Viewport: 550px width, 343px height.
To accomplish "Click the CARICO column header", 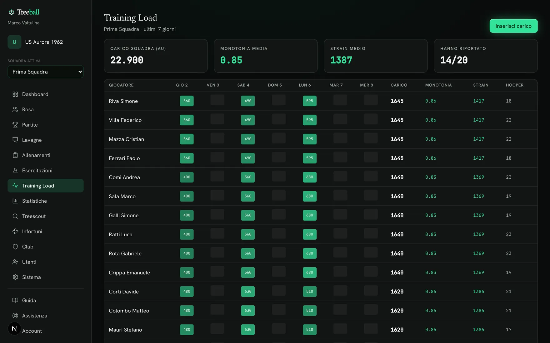I will coord(399,85).
